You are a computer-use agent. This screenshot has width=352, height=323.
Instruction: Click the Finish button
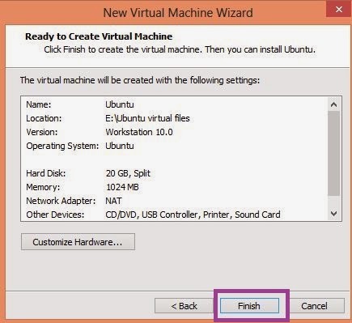(x=249, y=306)
